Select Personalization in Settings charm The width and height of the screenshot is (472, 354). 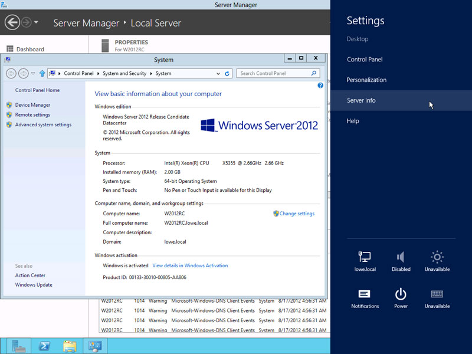point(366,80)
